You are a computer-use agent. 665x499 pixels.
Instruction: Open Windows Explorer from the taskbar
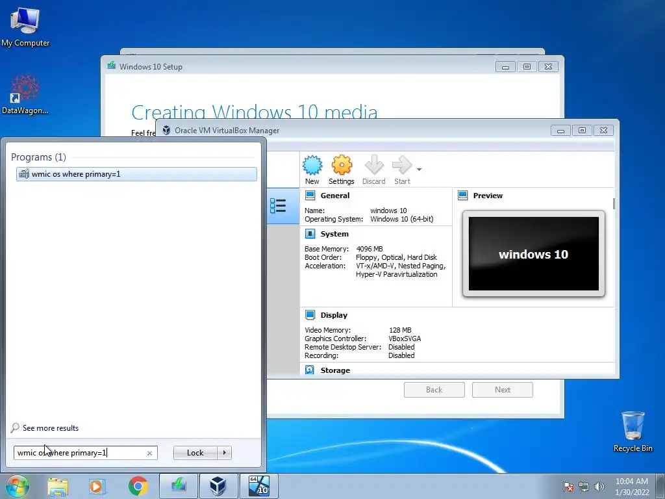[x=58, y=486]
